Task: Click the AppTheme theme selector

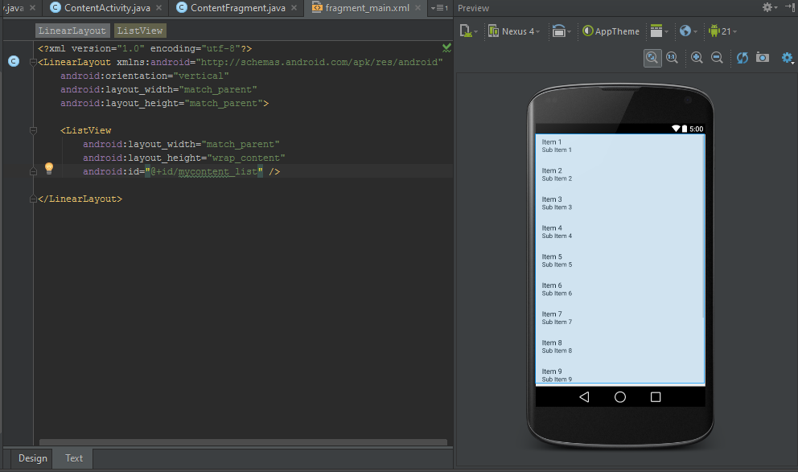Action: [x=611, y=31]
